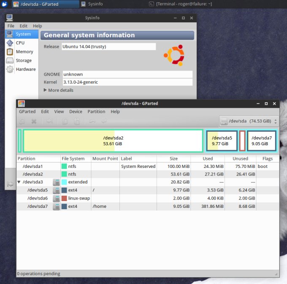
Task: Click the mounted-lock icon on /dev/sda7 row
Action: pos(57,207)
